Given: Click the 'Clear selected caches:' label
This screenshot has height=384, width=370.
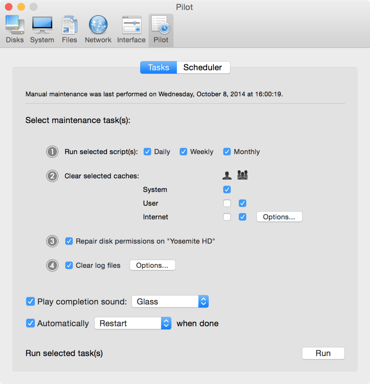Looking at the screenshot, I should [102, 176].
